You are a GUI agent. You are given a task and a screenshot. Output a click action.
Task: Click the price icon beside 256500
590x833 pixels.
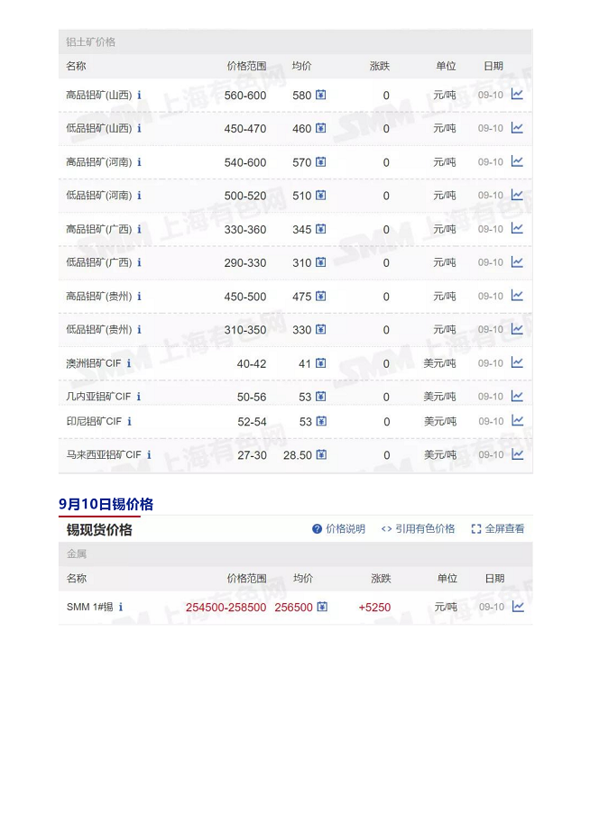click(322, 607)
